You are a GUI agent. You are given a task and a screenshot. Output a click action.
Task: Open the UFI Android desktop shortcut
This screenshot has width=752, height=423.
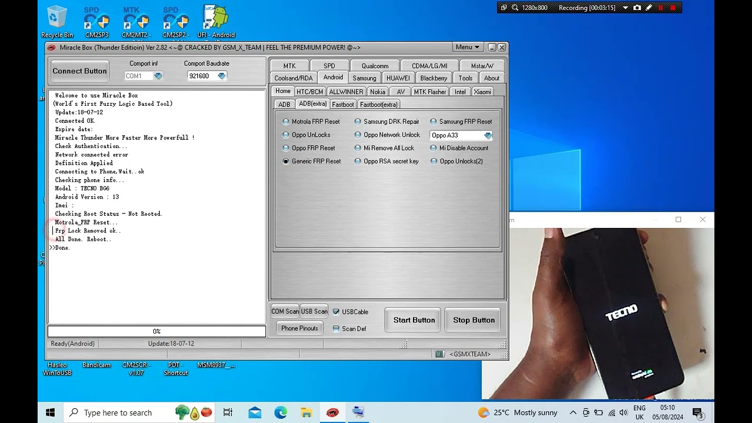216,22
